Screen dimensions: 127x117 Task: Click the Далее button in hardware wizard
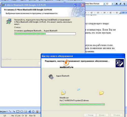tap(102, 115)
